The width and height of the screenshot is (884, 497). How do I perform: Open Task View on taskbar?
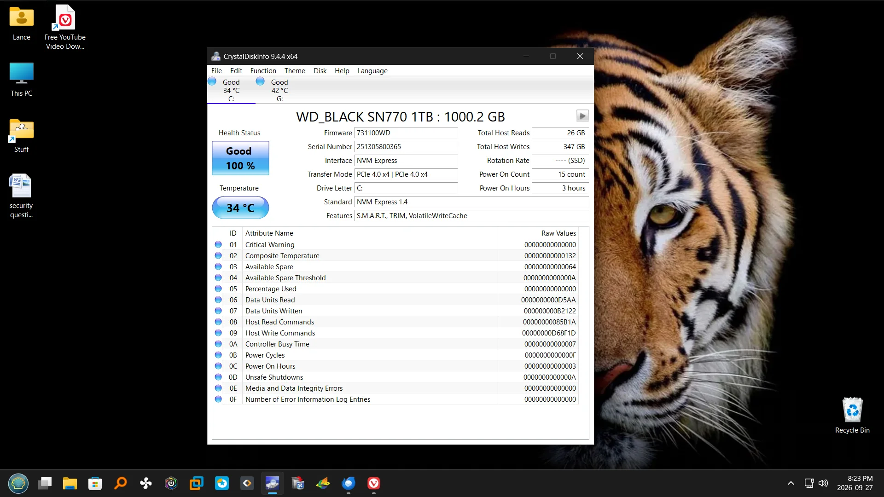pyautogui.click(x=45, y=483)
